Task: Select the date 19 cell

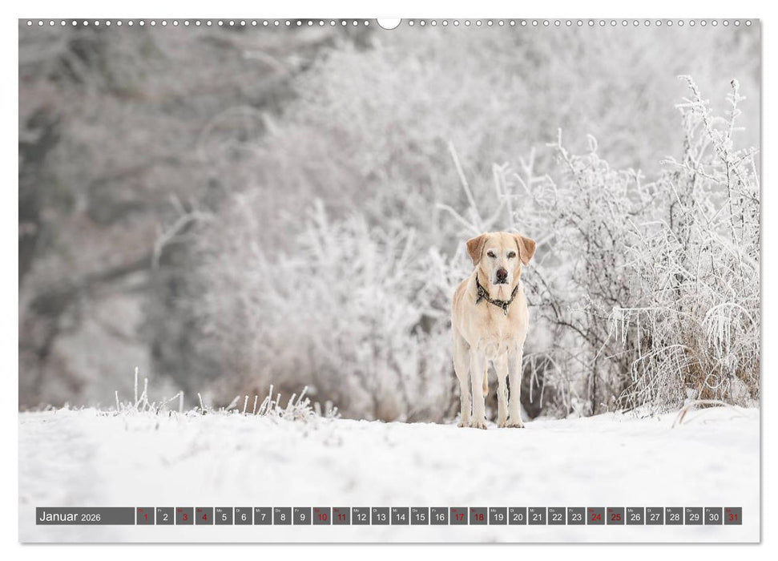Action: [x=497, y=517]
